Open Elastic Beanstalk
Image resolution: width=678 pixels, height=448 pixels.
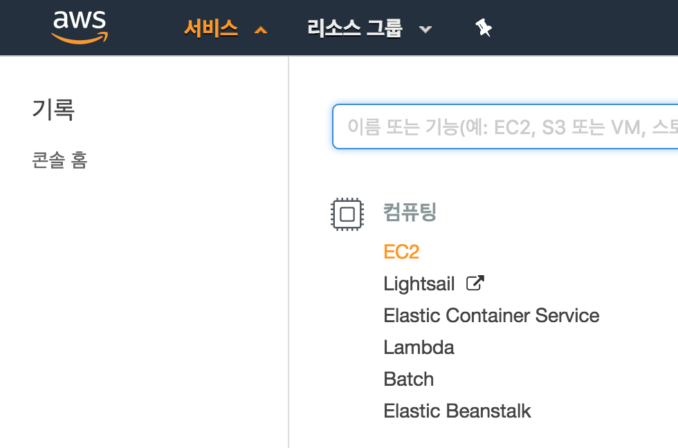click(x=457, y=411)
